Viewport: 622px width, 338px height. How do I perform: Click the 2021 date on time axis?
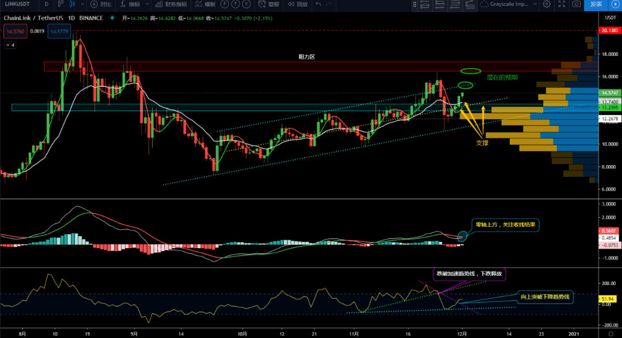(x=574, y=334)
